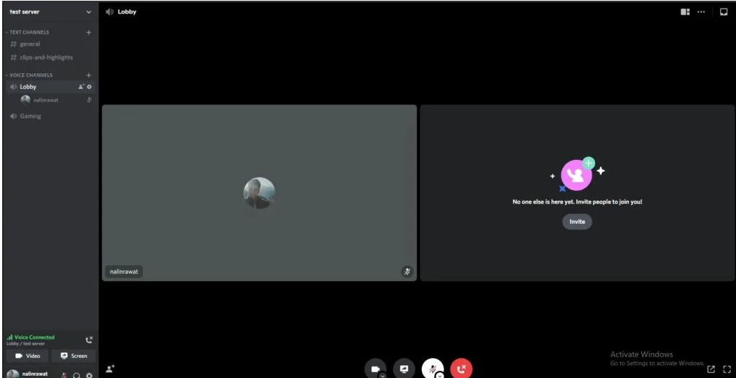Screen dimensions: 736x378
Task: Open the inbox icon in top bar
Action: pos(724,11)
